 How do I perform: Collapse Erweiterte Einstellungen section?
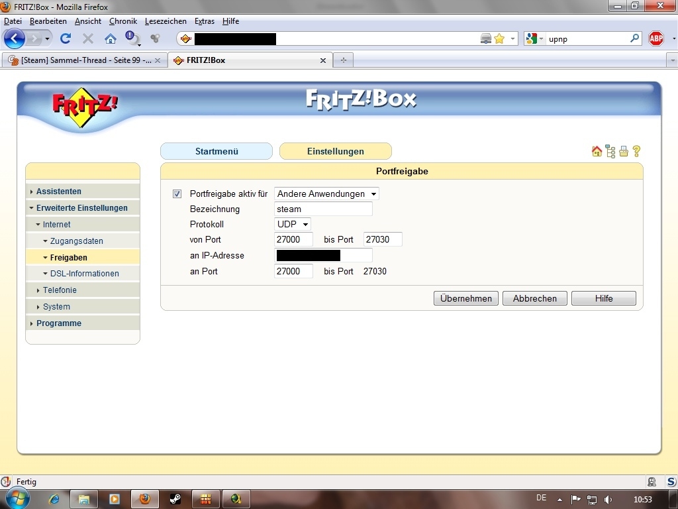[x=81, y=207]
